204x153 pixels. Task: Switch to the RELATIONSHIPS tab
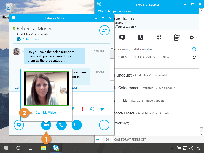[145, 57]
